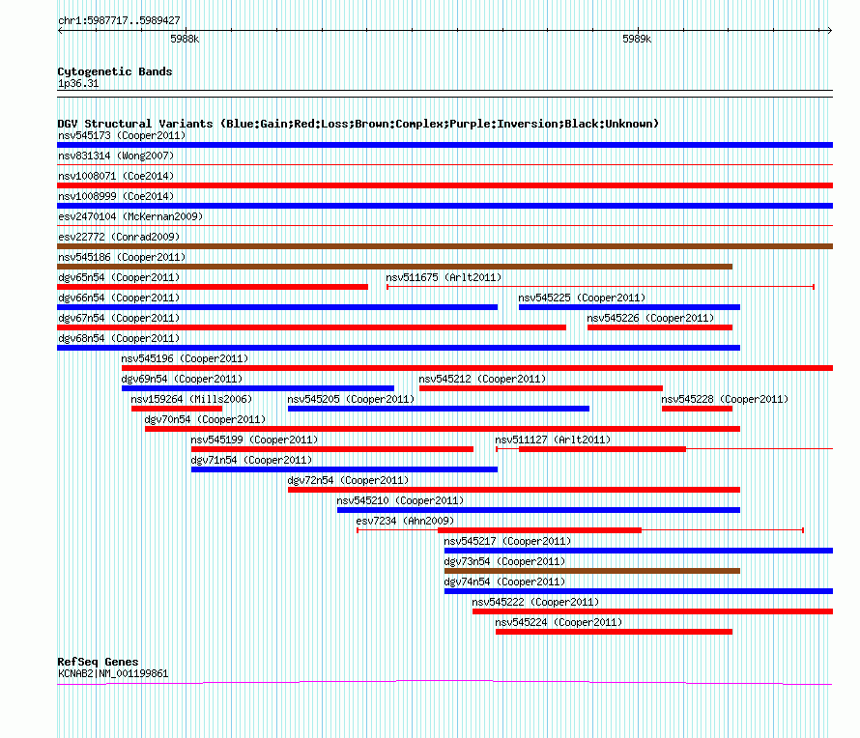860x738 pixels.
Task: Click the esv22772 (Conrad2009) brown complex bar
Action: point(444,246)
